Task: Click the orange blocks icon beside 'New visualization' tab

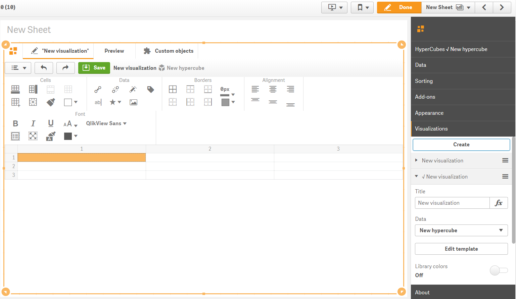Action: point(13,51)
